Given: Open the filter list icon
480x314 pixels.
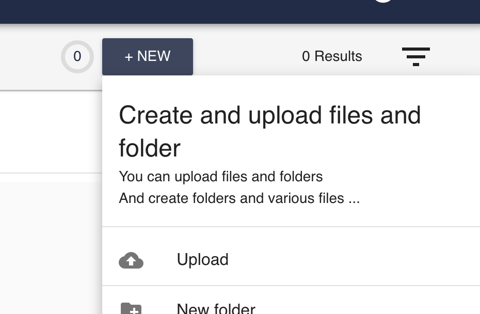Looking at the screenshot, I should click(x=415, y=57).
